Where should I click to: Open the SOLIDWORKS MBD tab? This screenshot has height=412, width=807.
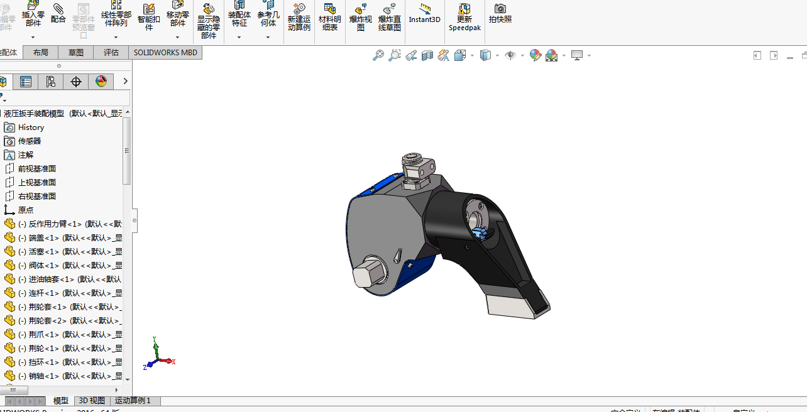coord(165,53)
